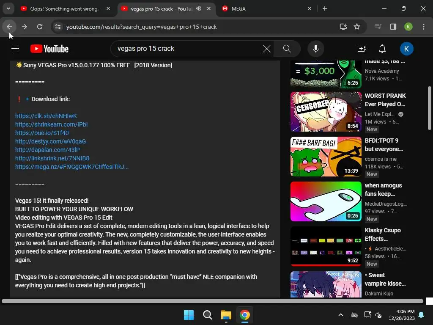Run search with magnifier button
Image resolution: width=433 pixels, height=325 pixels.
point(287,49)
